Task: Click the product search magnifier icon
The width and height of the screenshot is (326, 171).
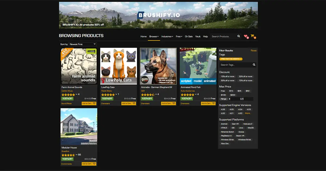Action: pos(239,36)
